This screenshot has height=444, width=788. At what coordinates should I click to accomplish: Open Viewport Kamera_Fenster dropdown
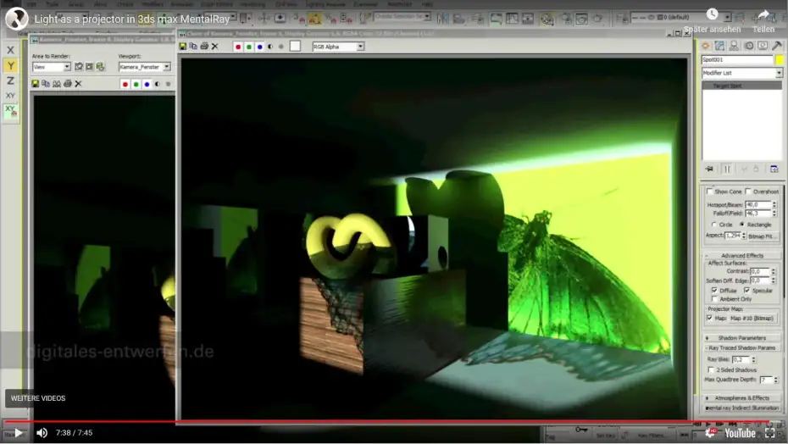click(x=145, y=67)
